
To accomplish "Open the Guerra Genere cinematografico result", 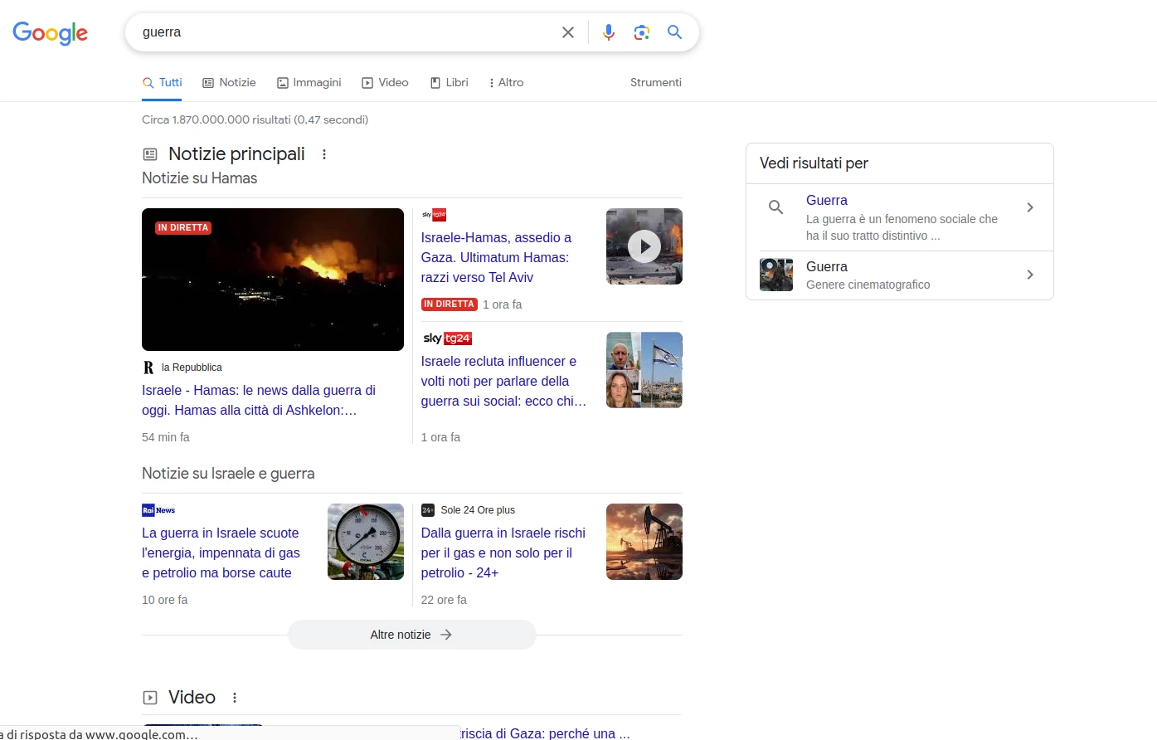I will (x=900, y=275).
